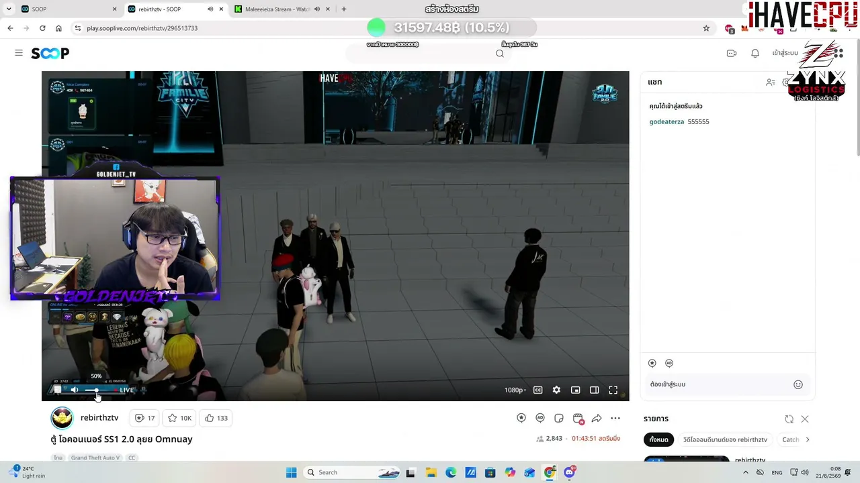
Task: Open a new browser tab
Action: 344,9
